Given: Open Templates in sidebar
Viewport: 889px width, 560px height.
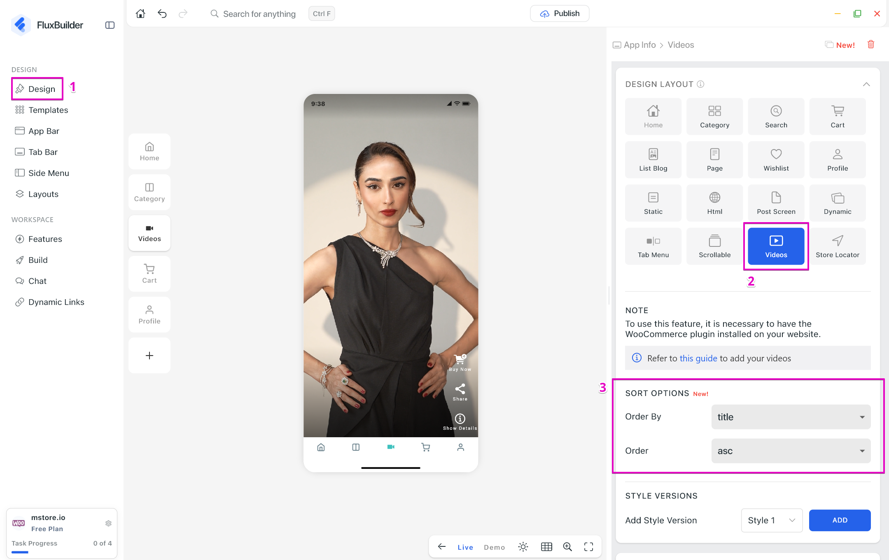Looking at the screenshot, I should (x=42, y=110).
